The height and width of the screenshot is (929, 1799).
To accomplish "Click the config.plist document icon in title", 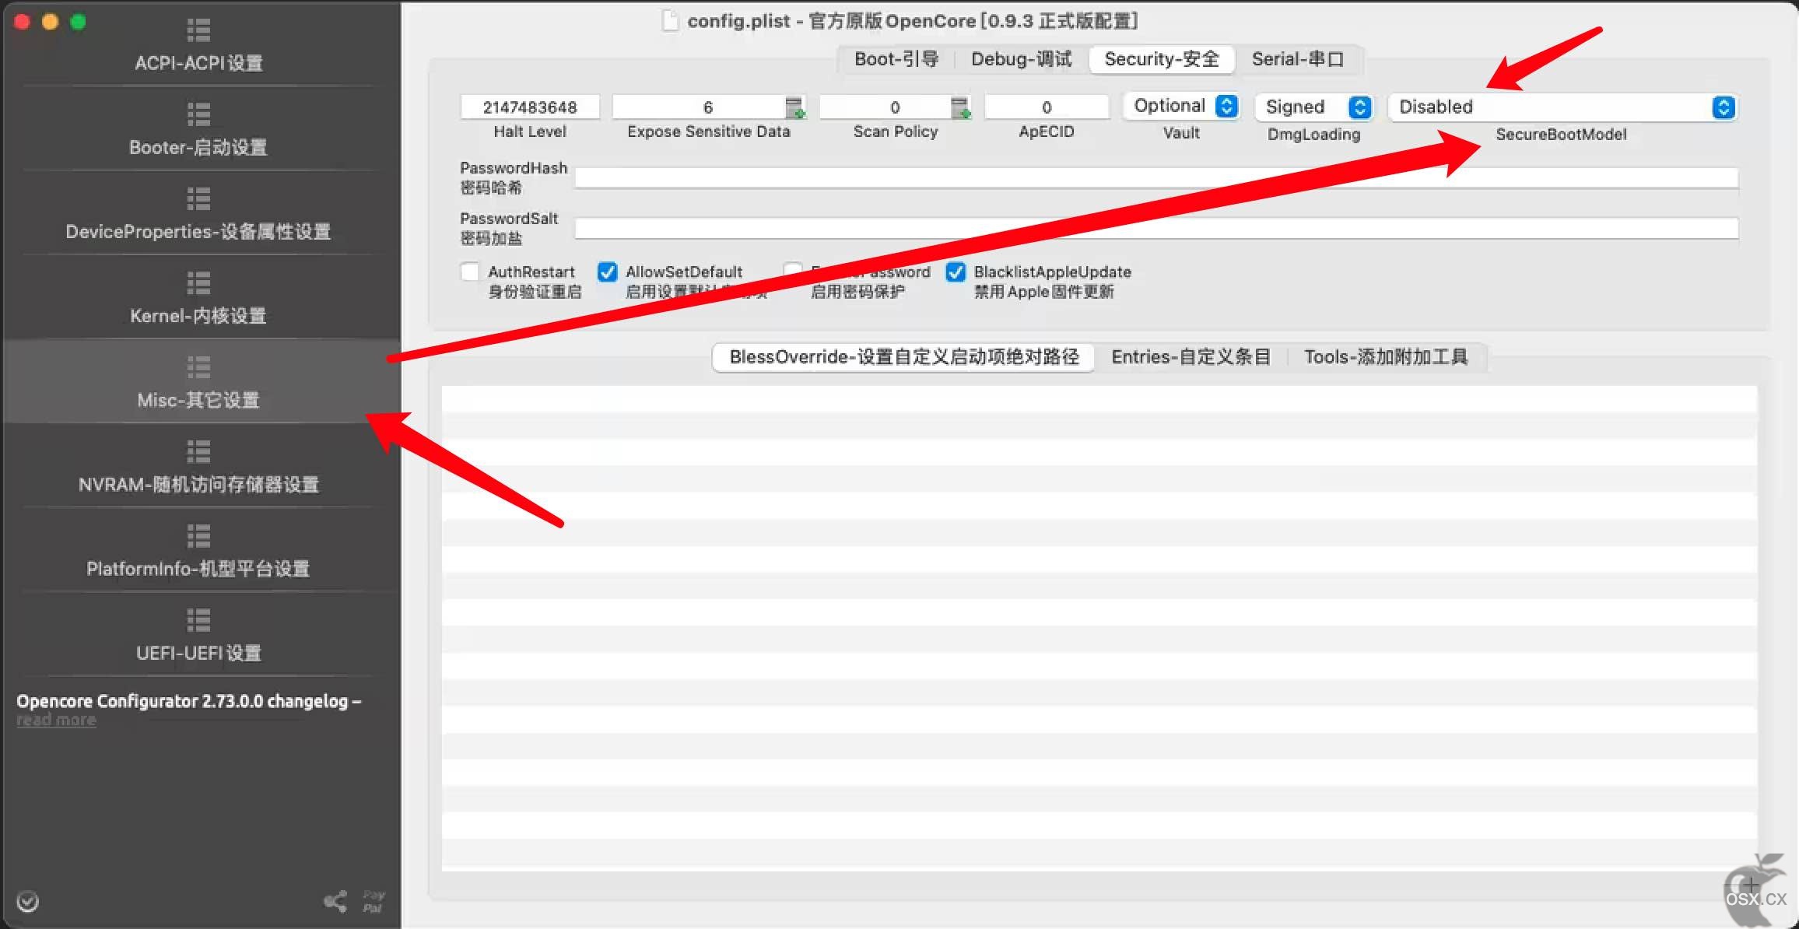I will pyautogui.click(x=669, y=21).
